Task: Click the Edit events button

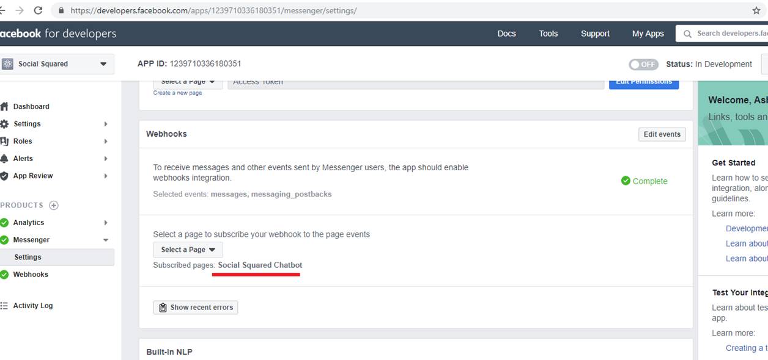Action: click(x=662, y=134)
